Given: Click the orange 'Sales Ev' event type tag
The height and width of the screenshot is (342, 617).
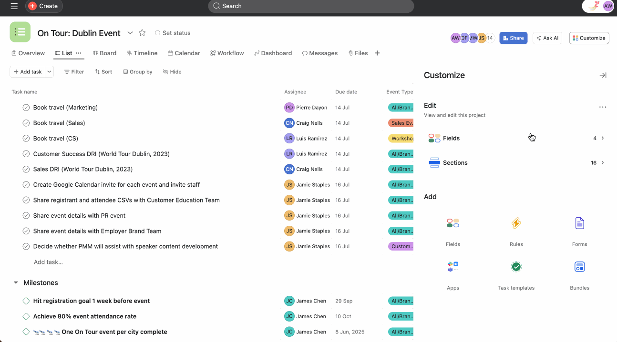Looking at the screenshot, I should click(402, 123).
